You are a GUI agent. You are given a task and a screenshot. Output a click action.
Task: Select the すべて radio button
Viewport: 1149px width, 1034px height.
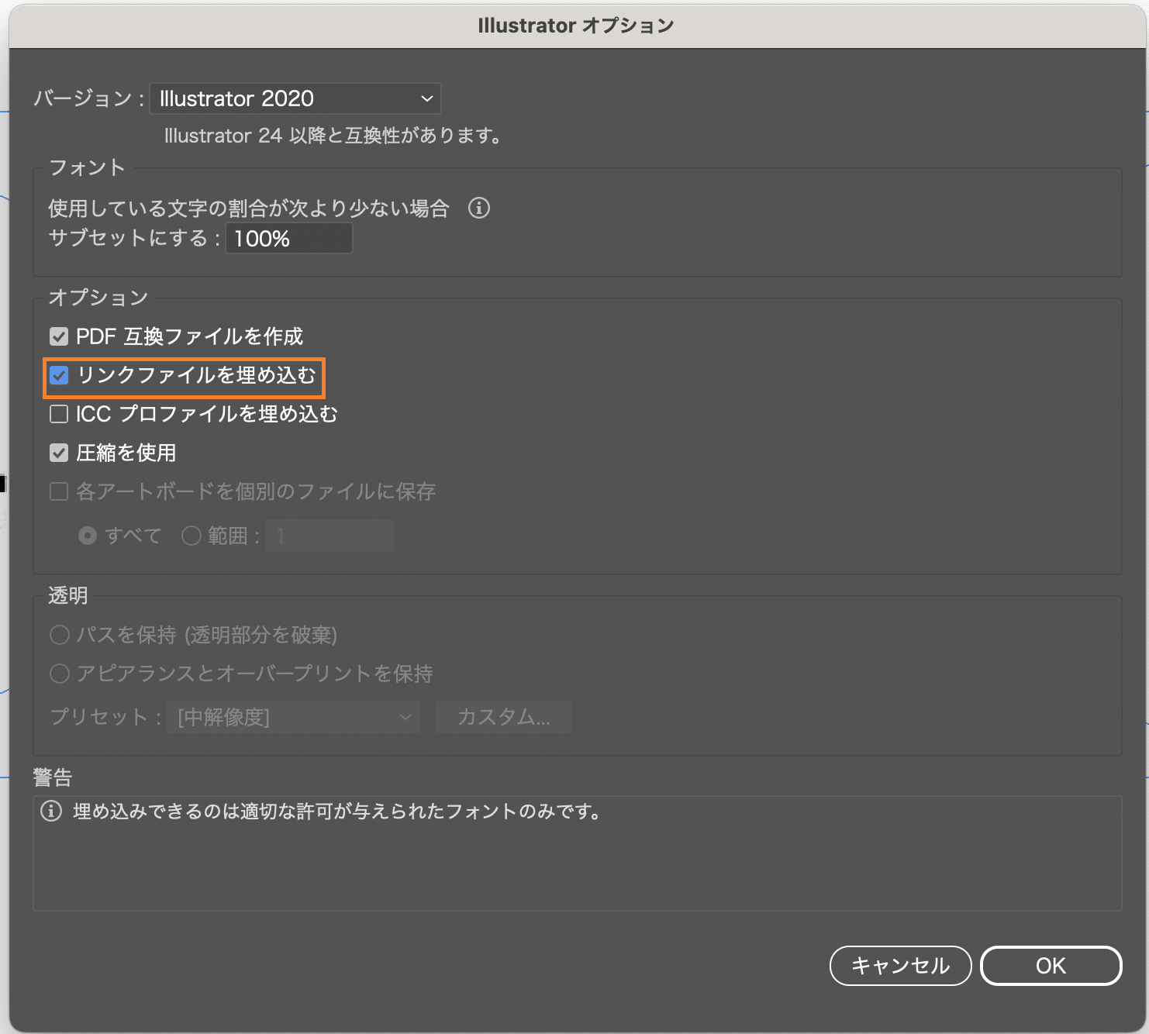88,536
